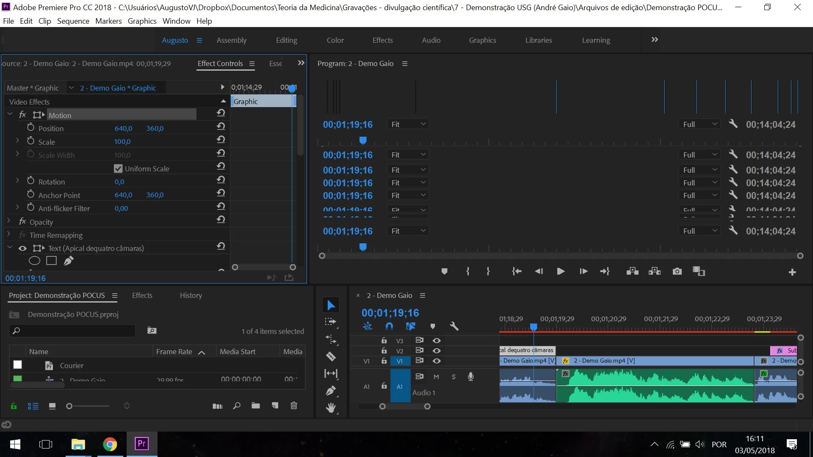Select the Track Select Forward tool
This screenshot has width=813, height=457.
point(330,322)
